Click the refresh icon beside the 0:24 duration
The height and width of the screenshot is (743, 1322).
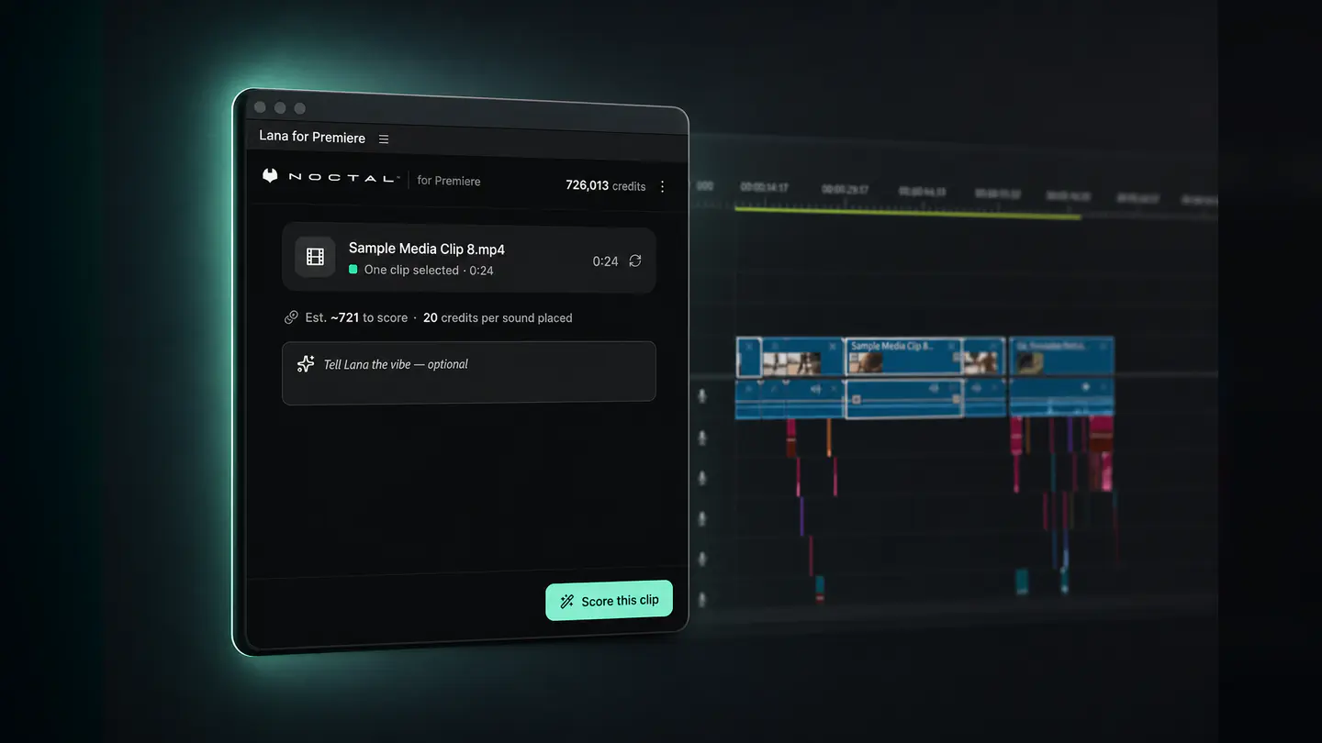point(635,261)
